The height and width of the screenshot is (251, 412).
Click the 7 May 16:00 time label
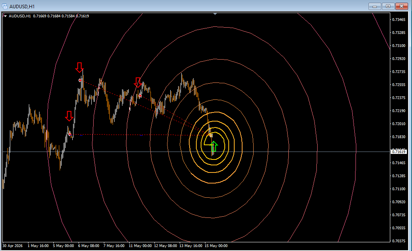click(x=114, y=246)
